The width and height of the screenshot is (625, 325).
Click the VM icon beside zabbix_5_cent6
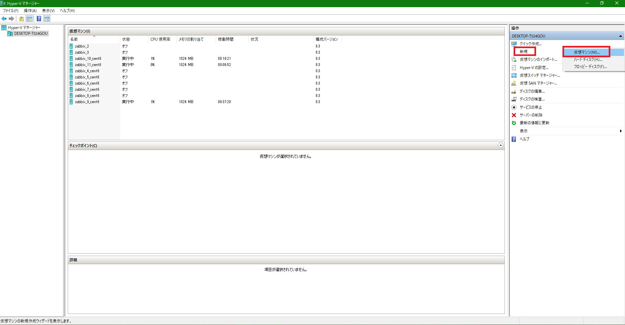[x=71, y=77]
